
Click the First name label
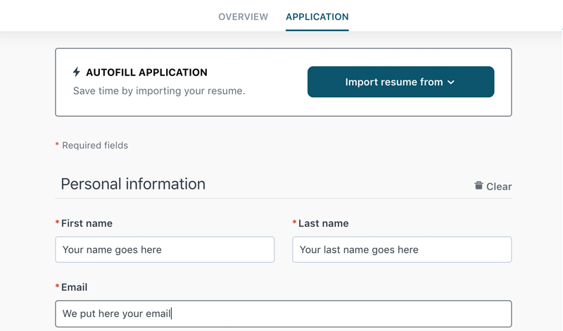click(x=87, y=223)
